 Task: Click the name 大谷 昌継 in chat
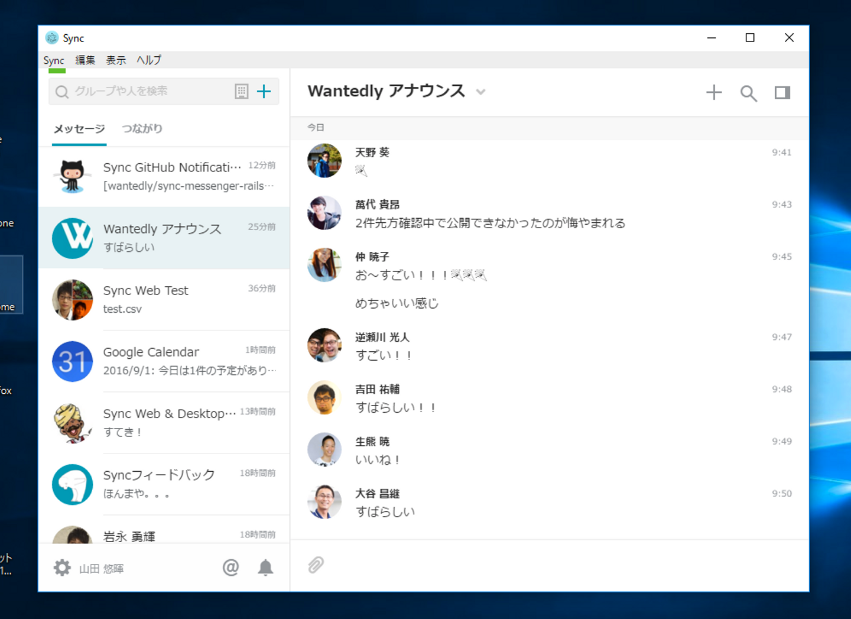click(377, 494)
